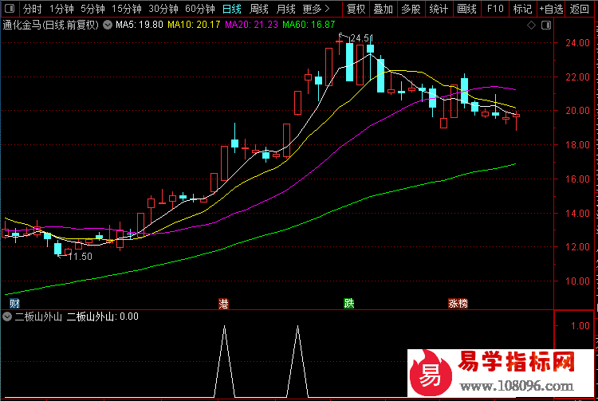Viewport: 598px width, 401px height.
Task: Click 24.00 on the price axis
Action: (577, 43)
